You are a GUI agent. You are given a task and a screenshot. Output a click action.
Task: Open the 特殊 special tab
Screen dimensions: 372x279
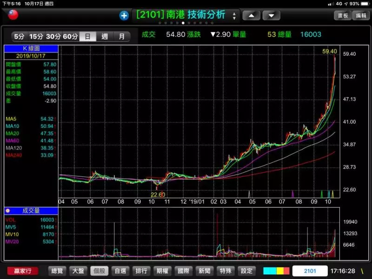tap(226, 271)
